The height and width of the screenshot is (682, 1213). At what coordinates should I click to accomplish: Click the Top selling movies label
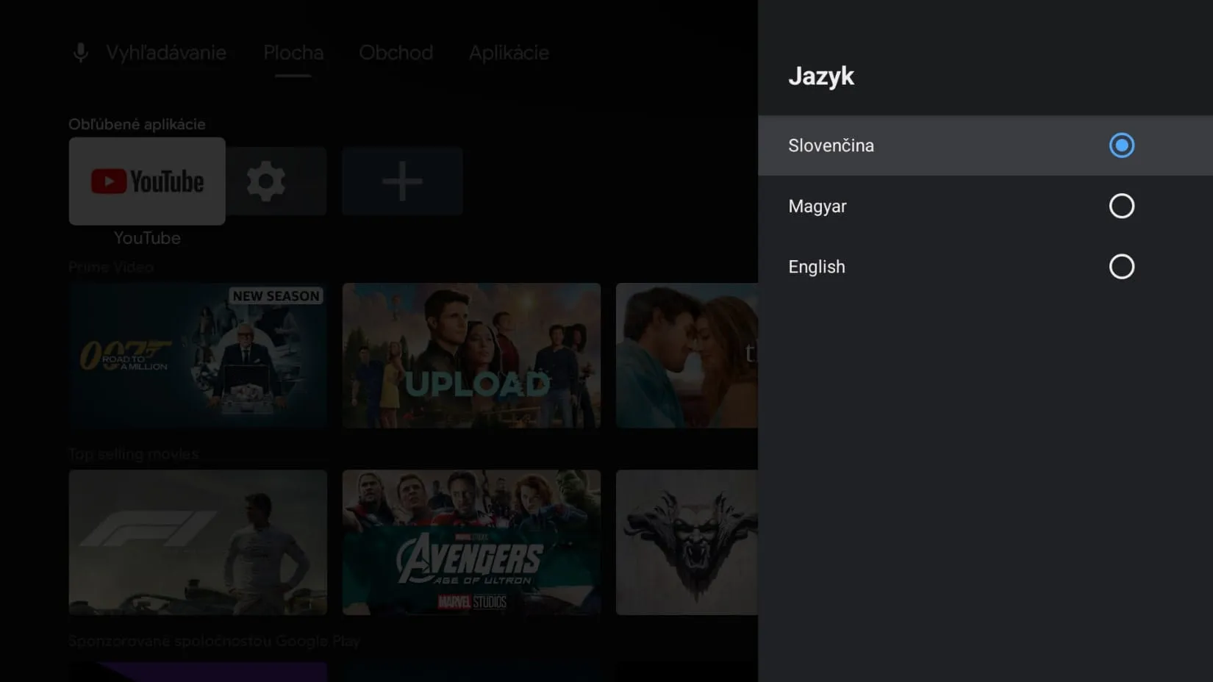point(133,454)
